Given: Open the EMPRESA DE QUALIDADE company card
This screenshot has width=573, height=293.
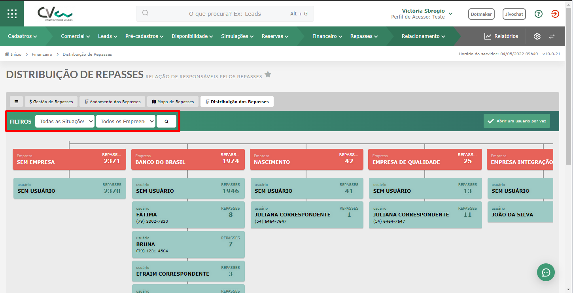Looking at the screenshot, I should click(x=425, y=159).
